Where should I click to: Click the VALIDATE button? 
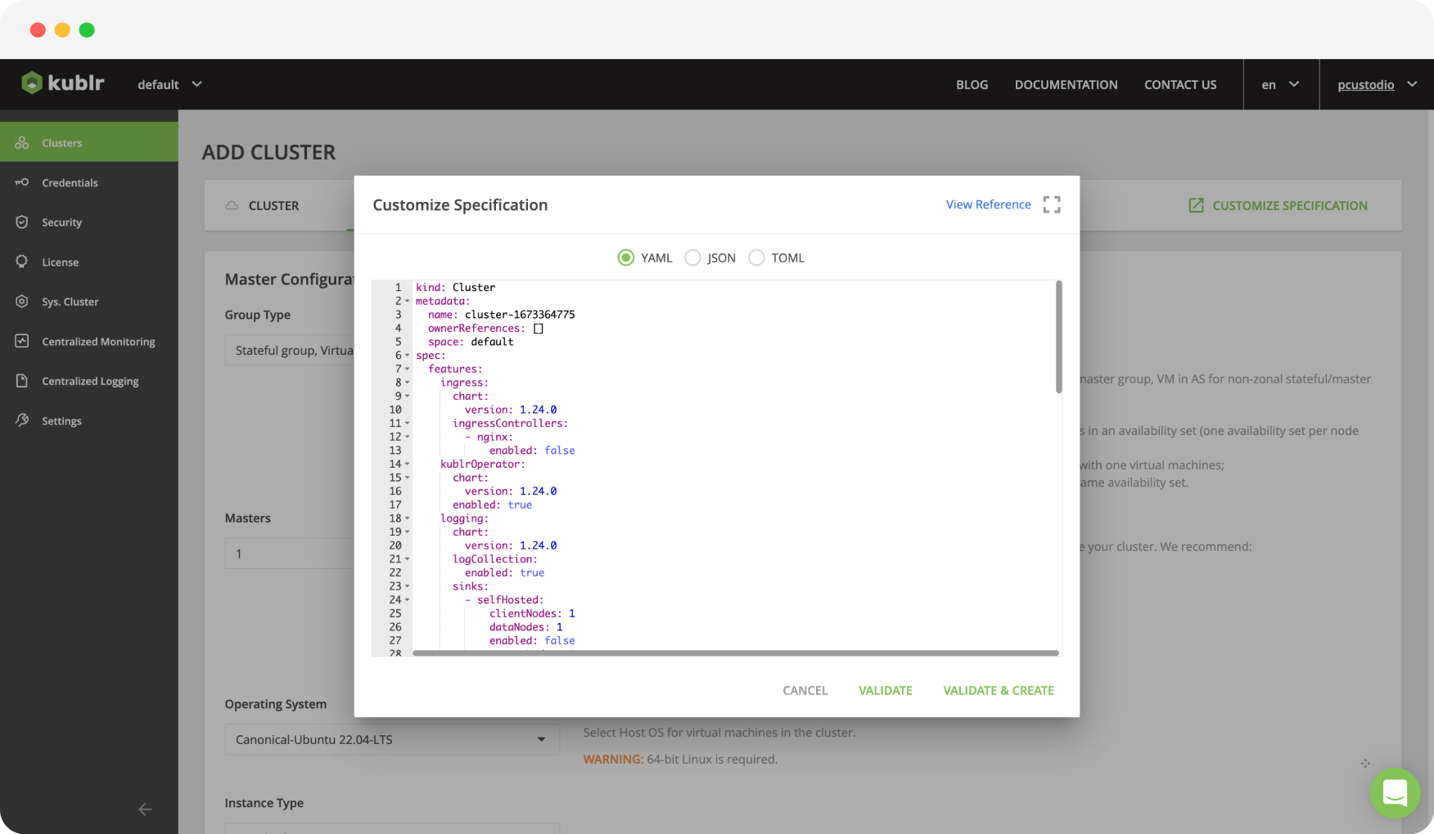click(885, 690)
